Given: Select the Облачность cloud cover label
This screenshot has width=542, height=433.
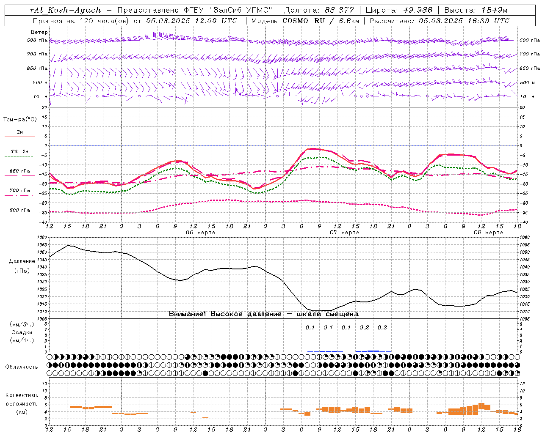Looking at the screenshot, I should (22, 367).
